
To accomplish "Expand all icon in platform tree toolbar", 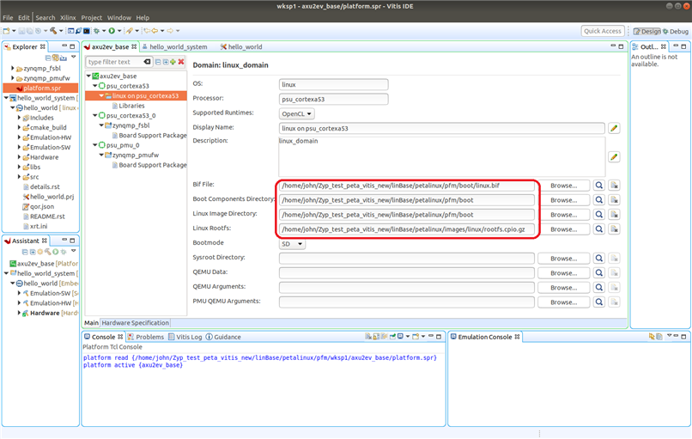I will (166, 62).
